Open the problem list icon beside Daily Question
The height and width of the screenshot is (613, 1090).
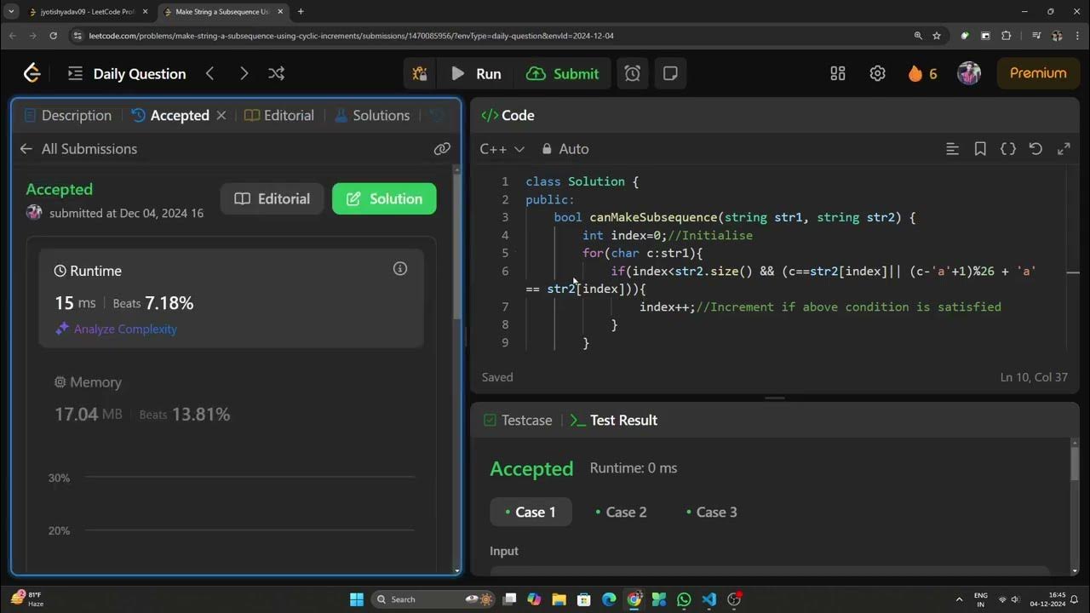[75, 73]
